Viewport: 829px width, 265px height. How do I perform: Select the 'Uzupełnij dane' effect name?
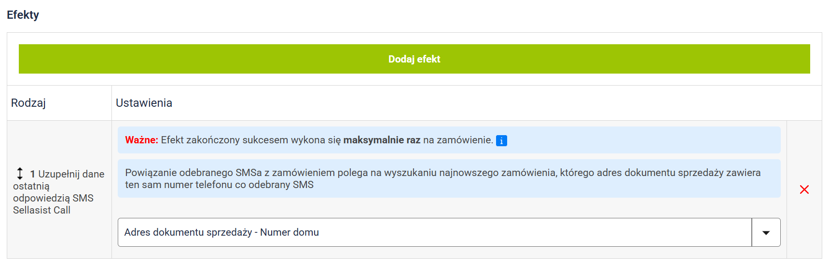[x=71, y=174]
